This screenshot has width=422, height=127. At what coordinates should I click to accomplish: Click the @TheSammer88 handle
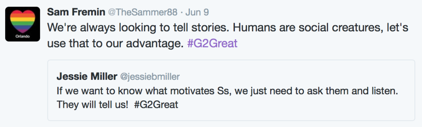click(143, 12)
